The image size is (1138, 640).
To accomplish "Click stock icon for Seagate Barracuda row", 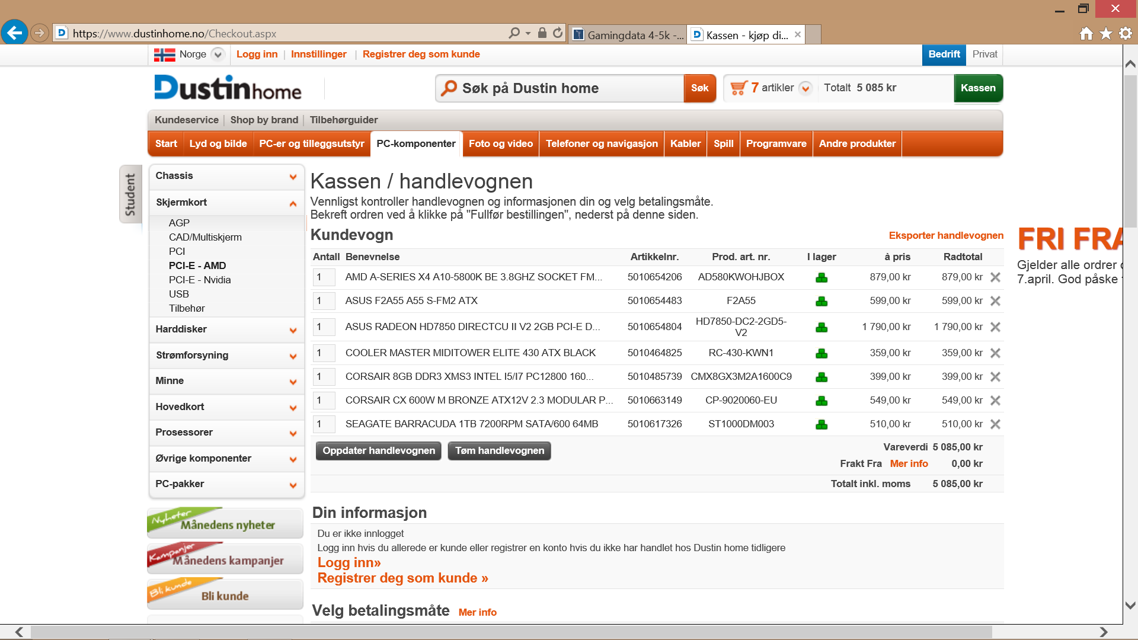I will 821,424.
